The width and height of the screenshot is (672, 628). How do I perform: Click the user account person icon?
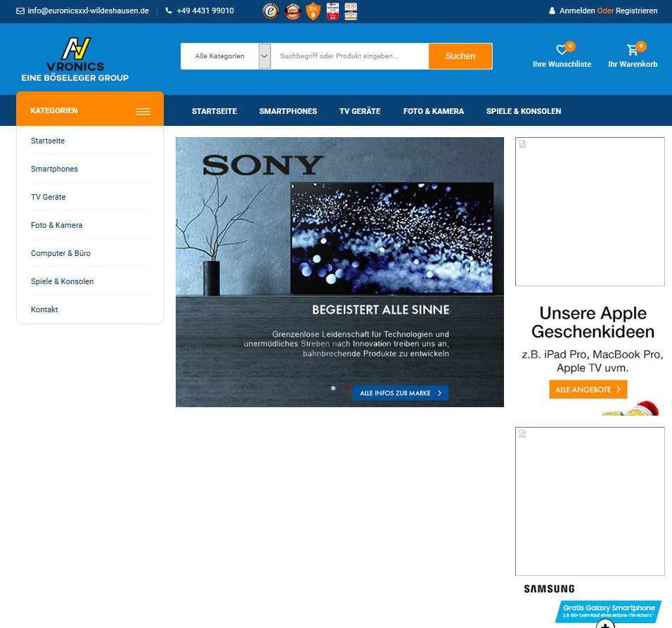click(x=552, y=11)
